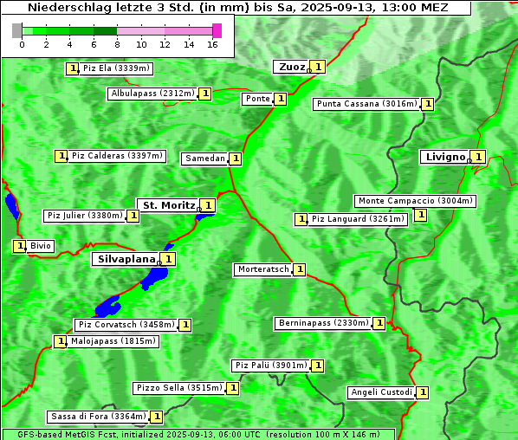Click the Piz Julier (3380m) label
The image size is (518, 440).
pyautogui.click(x=85, y=216)
